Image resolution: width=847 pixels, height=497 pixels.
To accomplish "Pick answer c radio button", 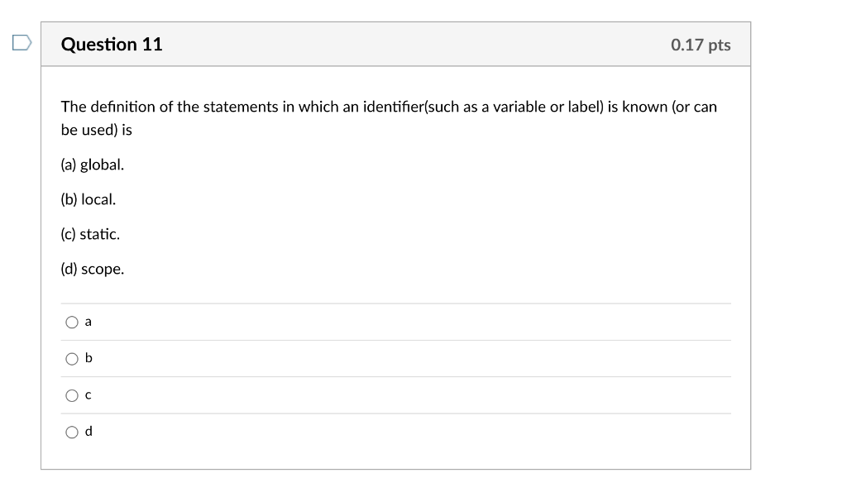I will click(72, 395).
